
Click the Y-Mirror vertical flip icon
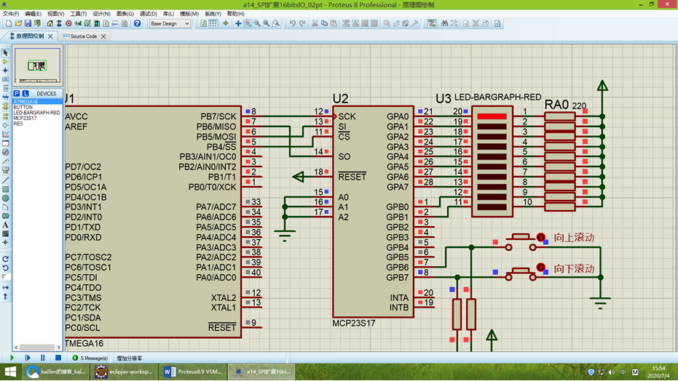(5, 297)
